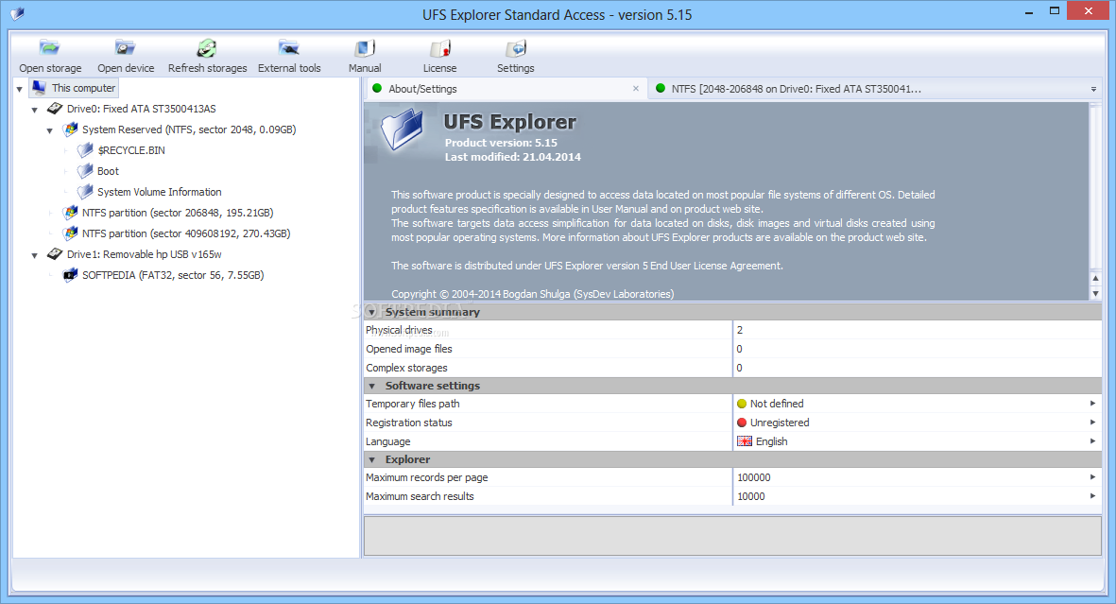Select System Volume Information entry
The width and height of the screenshot is (1116, 604).
point(160,192)
